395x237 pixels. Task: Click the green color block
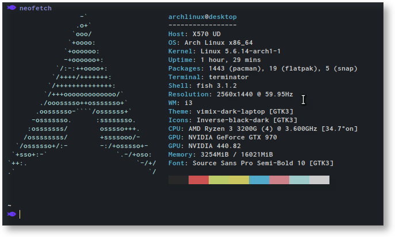218,180
